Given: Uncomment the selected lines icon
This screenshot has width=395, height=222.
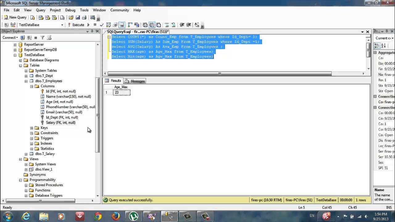Looking at the screenshot, I should 173,25.
